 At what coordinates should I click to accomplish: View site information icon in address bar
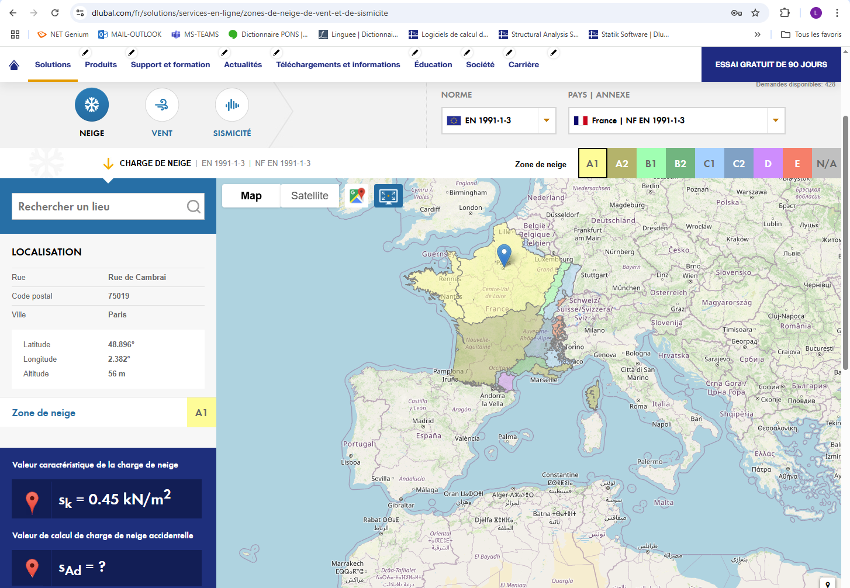pyautogui.click(x=81, y=13)
